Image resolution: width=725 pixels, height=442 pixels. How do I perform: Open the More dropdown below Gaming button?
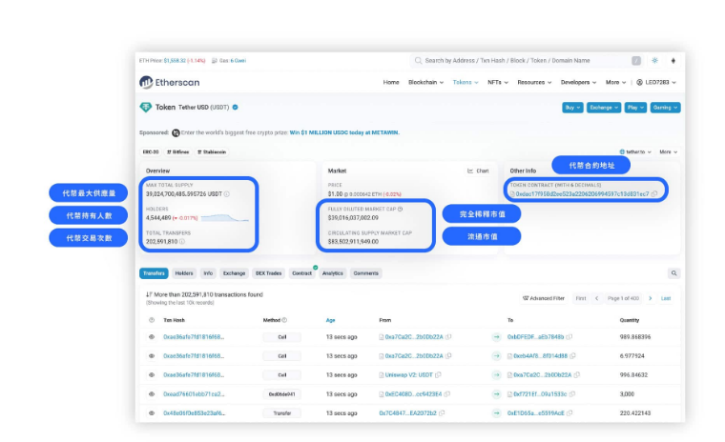click(668, 152)
